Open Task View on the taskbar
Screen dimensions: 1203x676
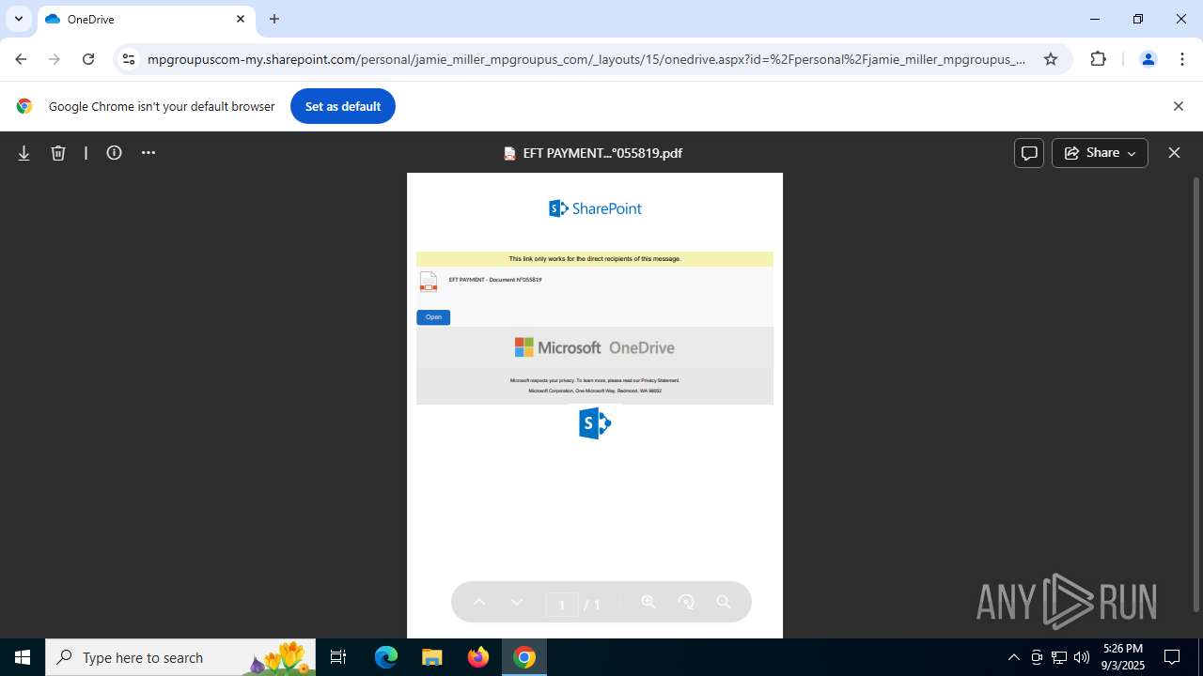pyautogui.click(x=338, y=657)
